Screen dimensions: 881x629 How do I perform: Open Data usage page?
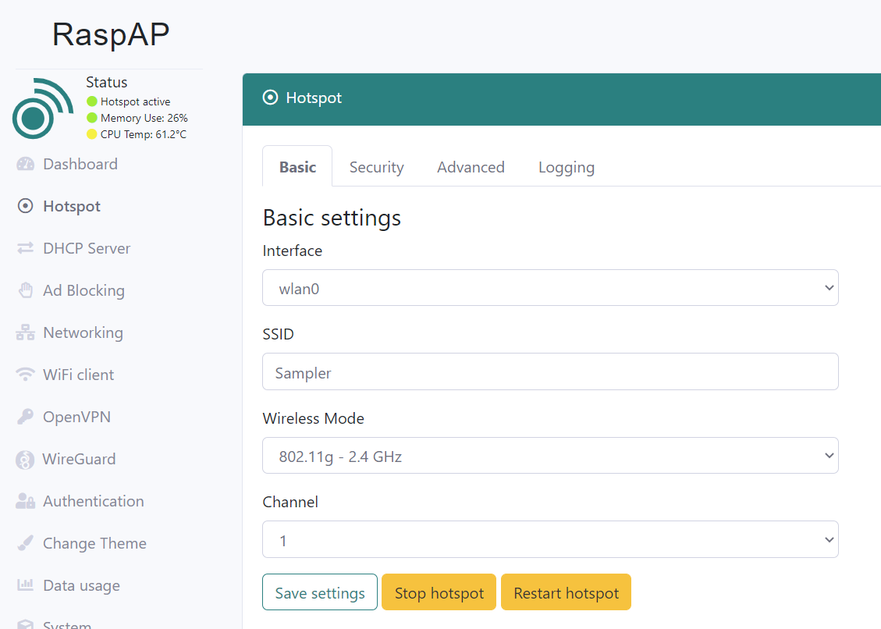81,586
